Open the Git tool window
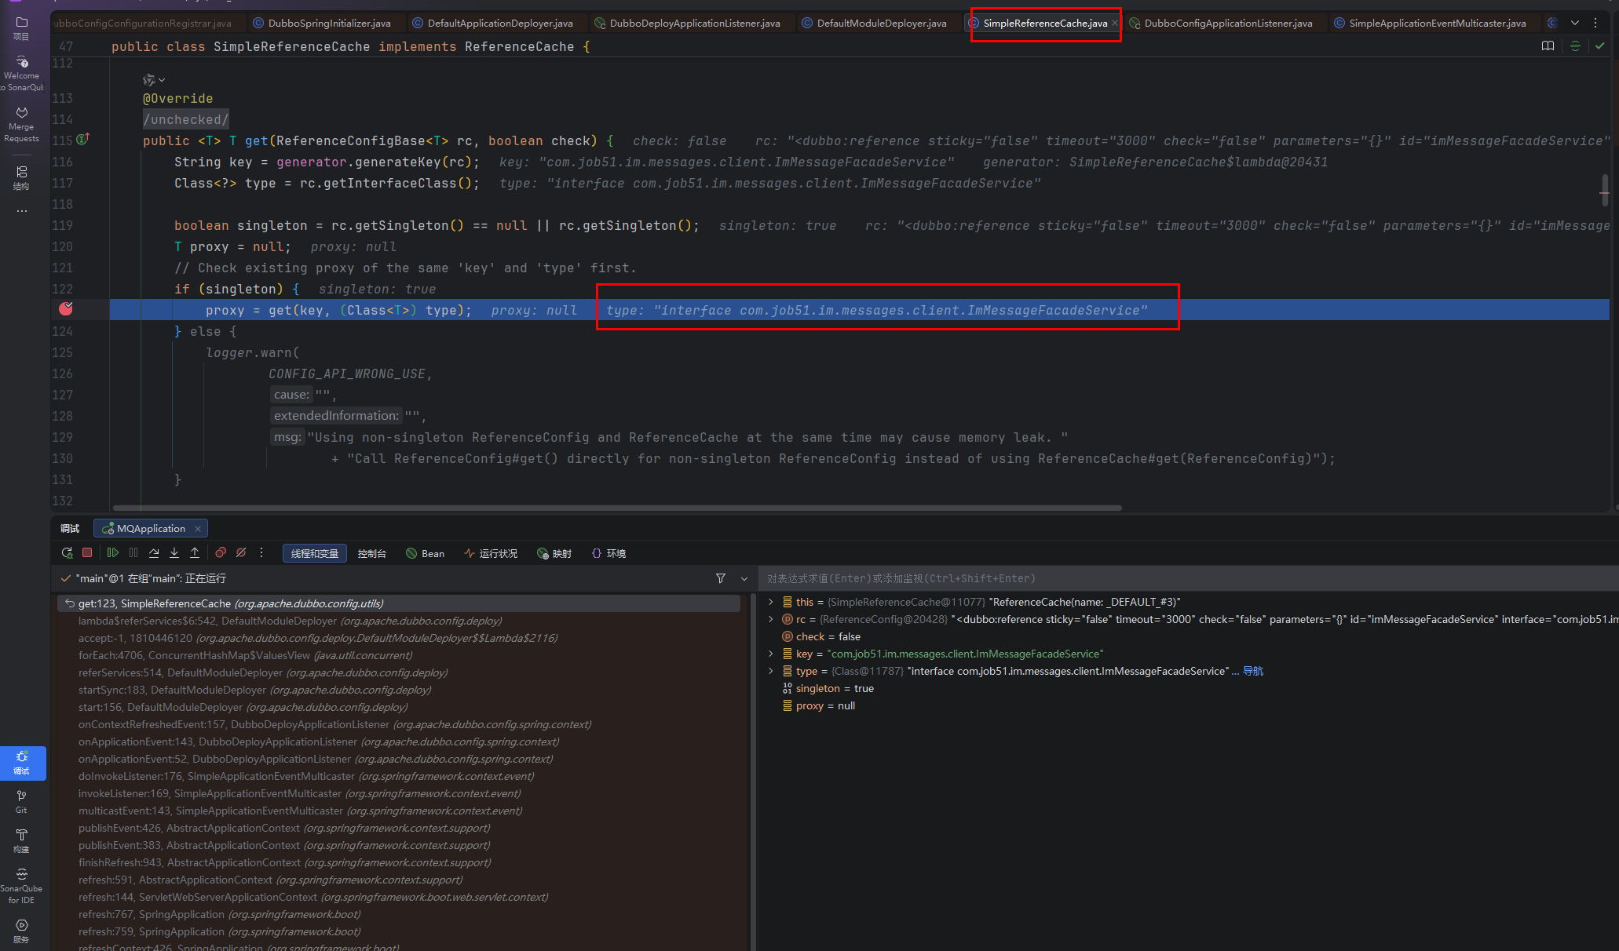This screenshot has width=1619, height=951. point(21,801)
